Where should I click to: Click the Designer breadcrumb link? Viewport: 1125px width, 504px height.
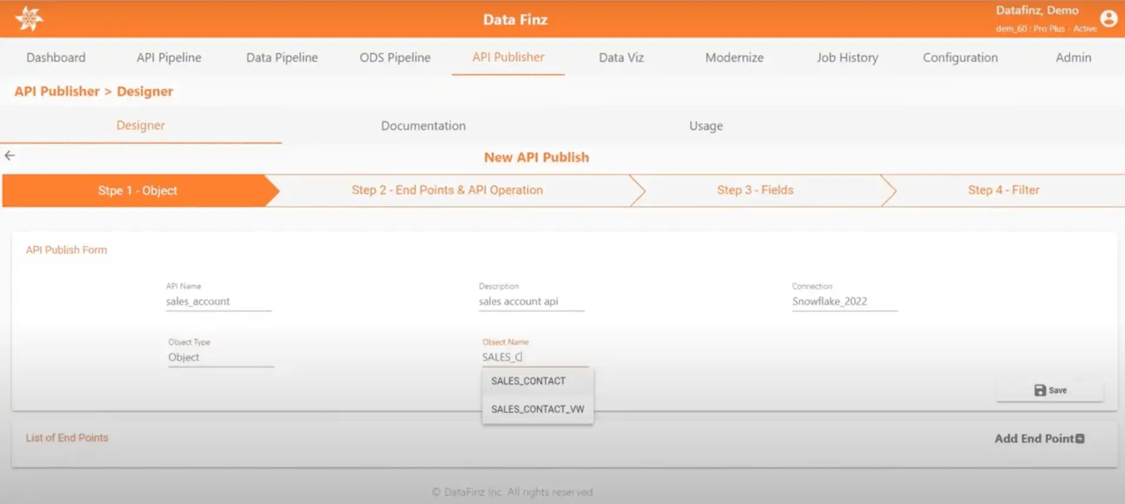[145, 91]
